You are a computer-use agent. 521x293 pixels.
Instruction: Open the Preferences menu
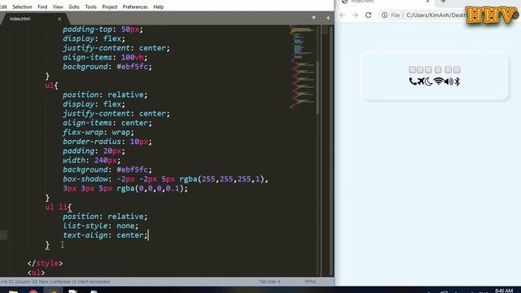tap(135, 7)
